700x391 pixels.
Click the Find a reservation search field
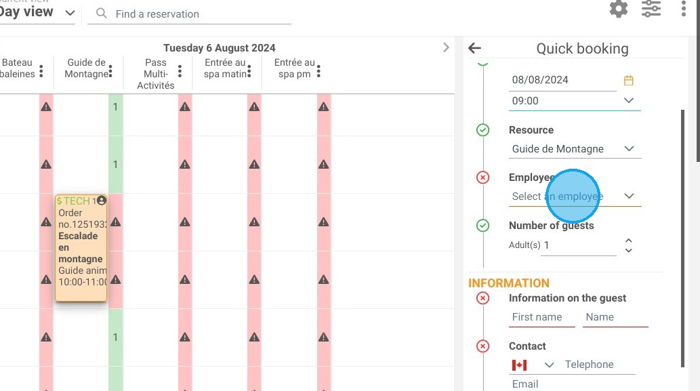click(189, 14)
